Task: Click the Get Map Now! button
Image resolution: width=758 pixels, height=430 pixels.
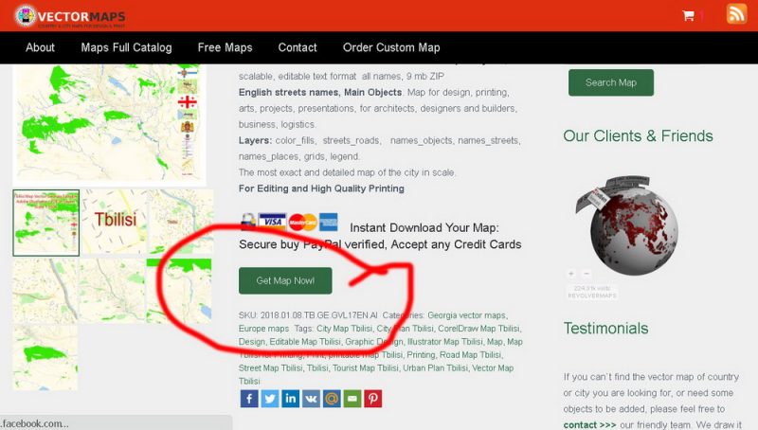Action: pyautogui.click(x=285, y=280)
